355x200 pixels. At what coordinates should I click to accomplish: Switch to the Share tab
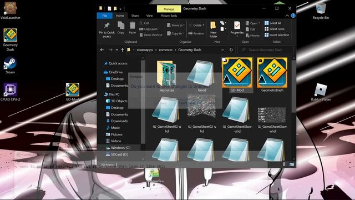click(x=135, y=16)
